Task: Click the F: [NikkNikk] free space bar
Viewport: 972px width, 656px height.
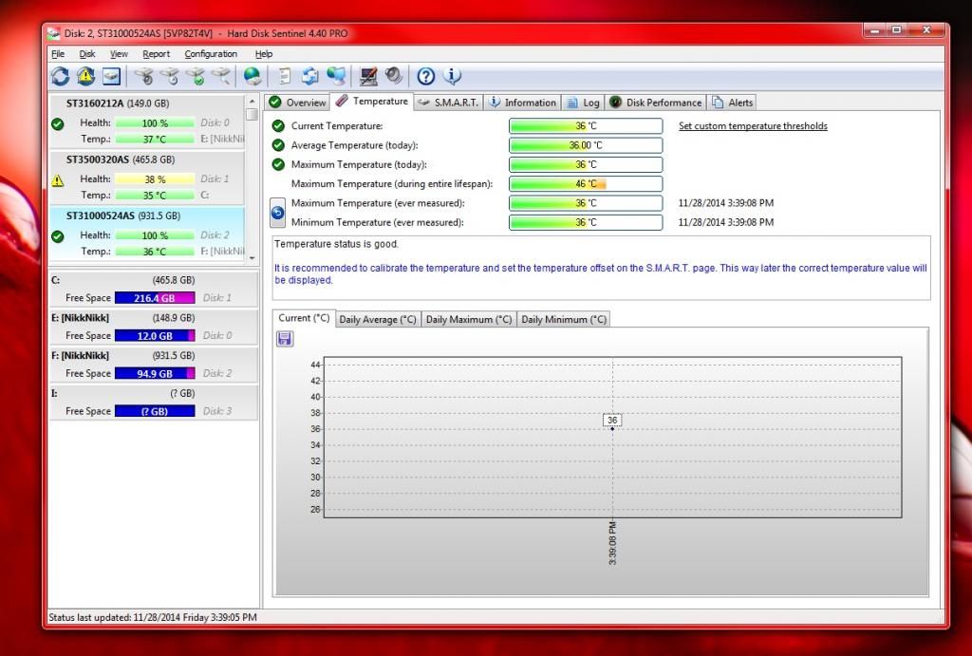Action: point(155,373)
